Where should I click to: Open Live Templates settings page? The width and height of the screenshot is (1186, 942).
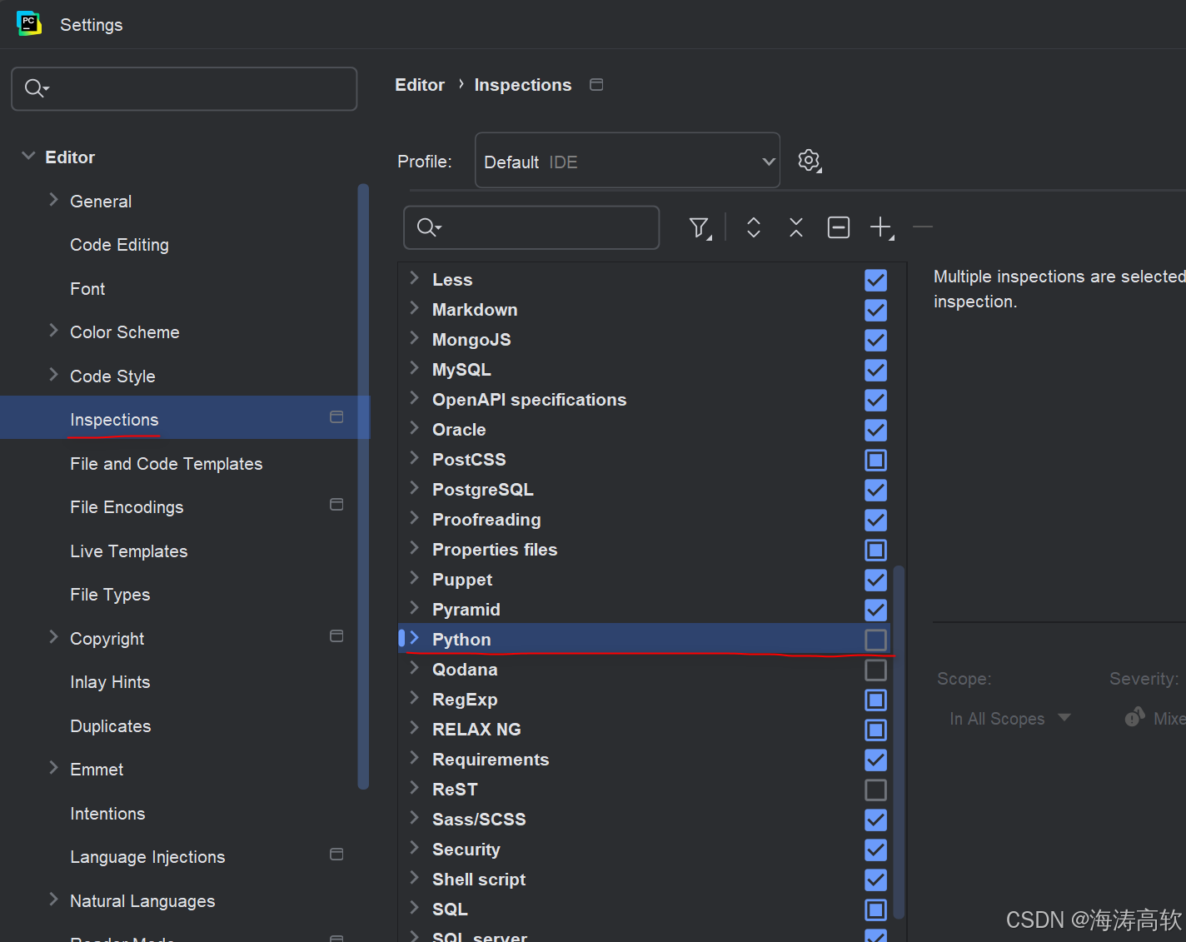tap(128, 551)
